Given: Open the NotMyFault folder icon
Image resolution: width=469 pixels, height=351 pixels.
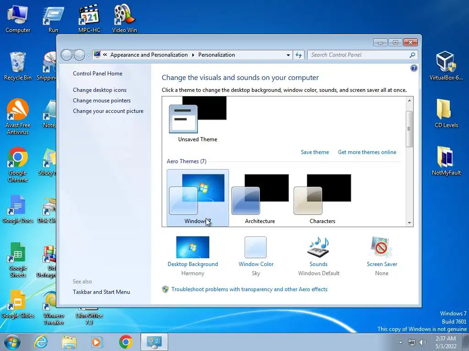Looking at the screenshot, I should click(446, 160).
